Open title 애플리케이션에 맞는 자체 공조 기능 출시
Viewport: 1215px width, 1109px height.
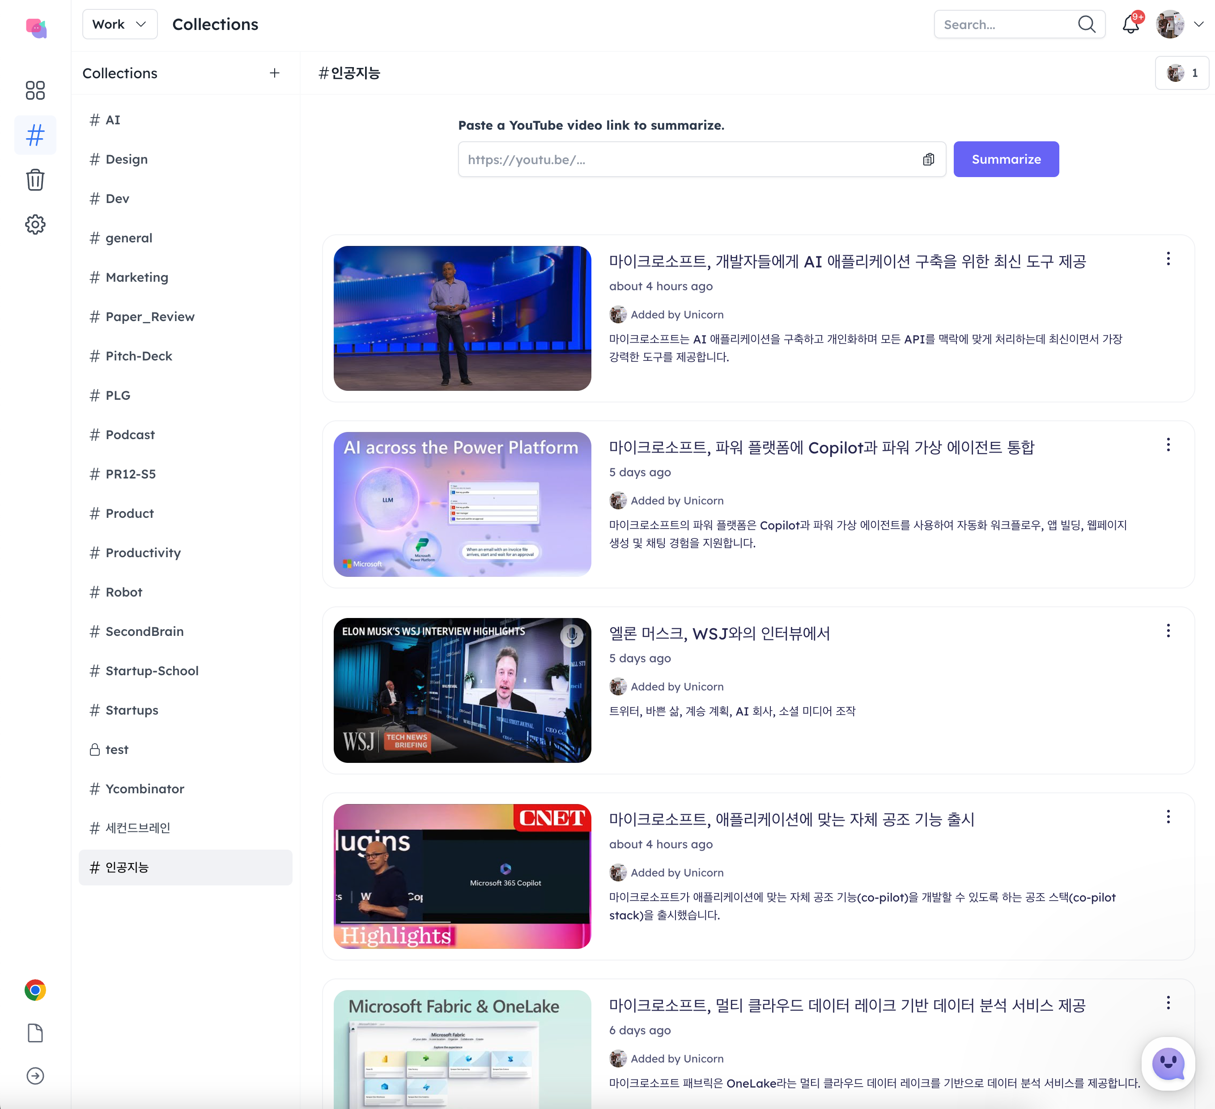[x=791, y=820]
